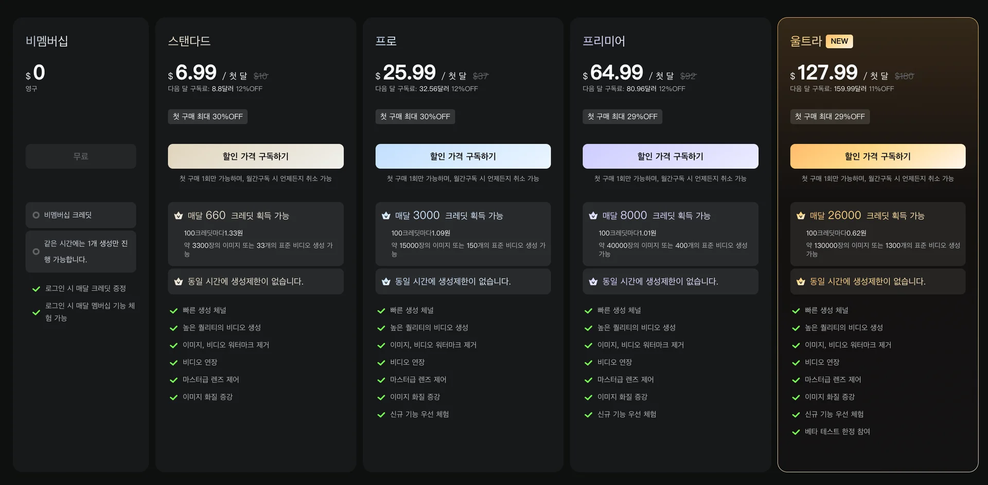Click the checkmark beside 이미지 화질 증강 in 프리미어
Image resolution: width=988 pixels, height=485 pixels.
tap(588, 397)
